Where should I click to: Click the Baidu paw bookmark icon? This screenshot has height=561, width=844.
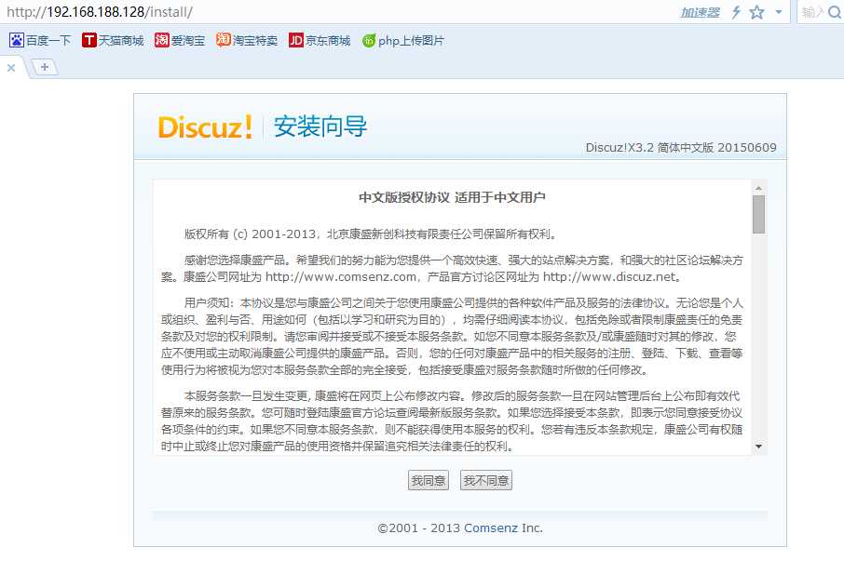[x=17, y=40]
